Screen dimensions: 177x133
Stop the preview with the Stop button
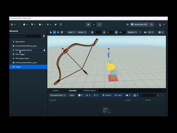click(x=94, y=24)
